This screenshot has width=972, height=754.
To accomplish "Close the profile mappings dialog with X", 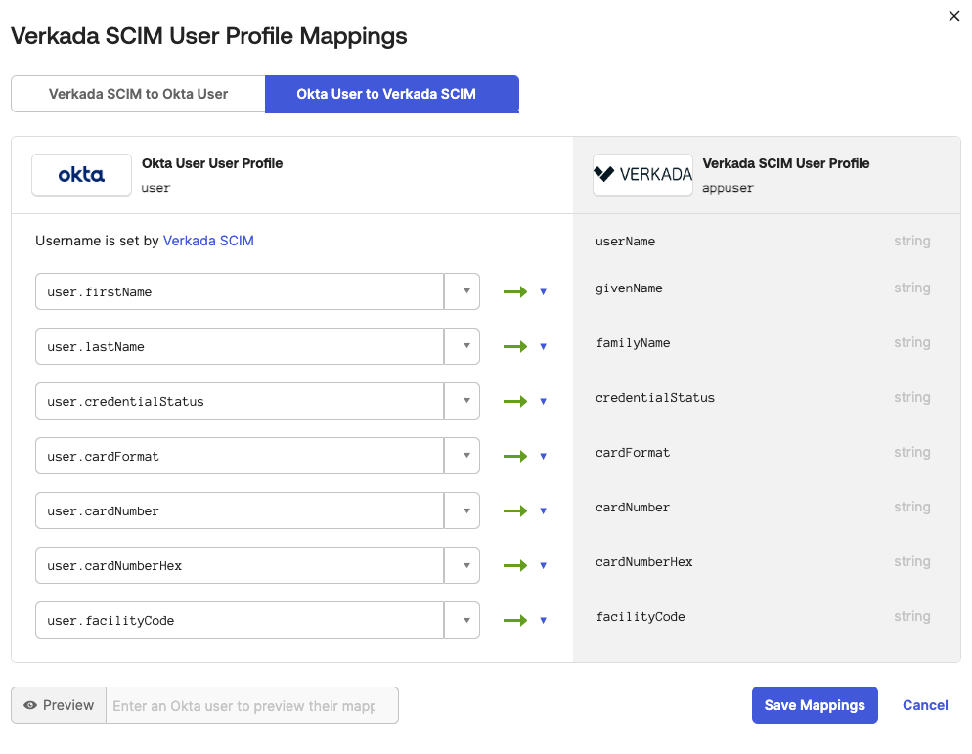I will pyautogui.click(x=954, y=16).
